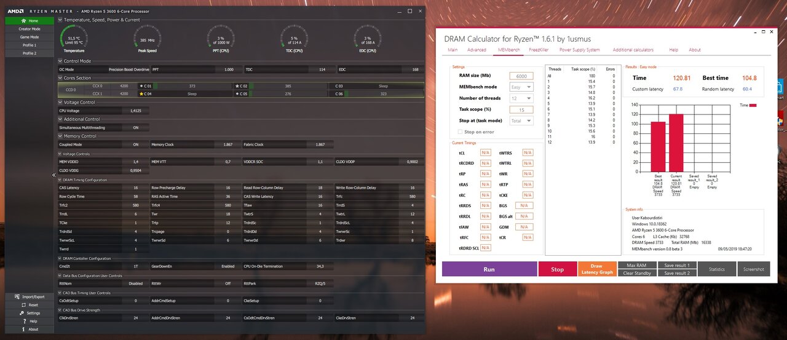Open Main tab in DRAM Calculator

[453, 50]
